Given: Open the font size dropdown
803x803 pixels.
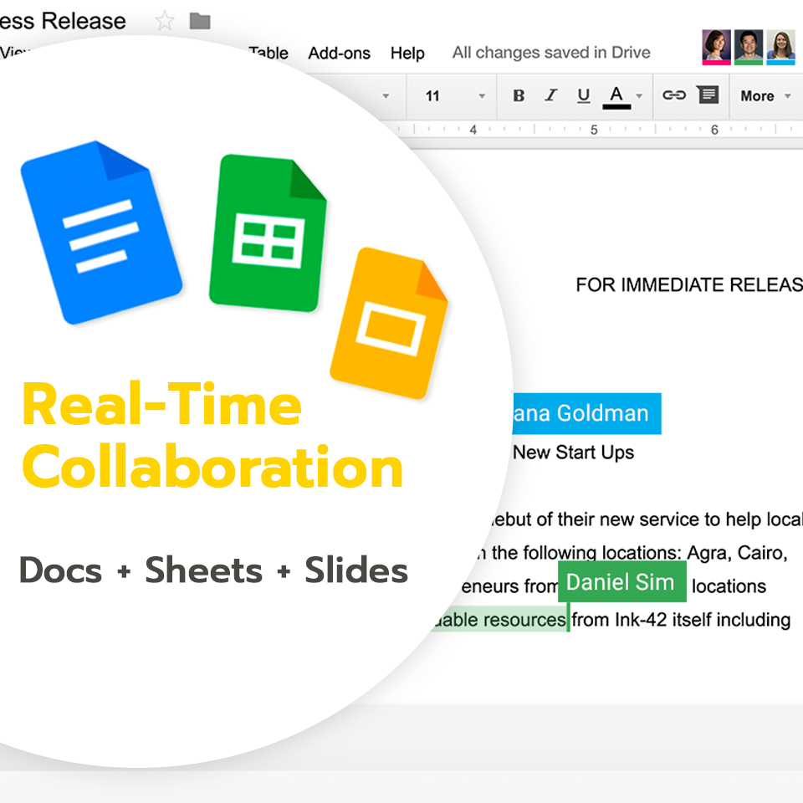Looking at the screenshot, I should tap(482, 95).
